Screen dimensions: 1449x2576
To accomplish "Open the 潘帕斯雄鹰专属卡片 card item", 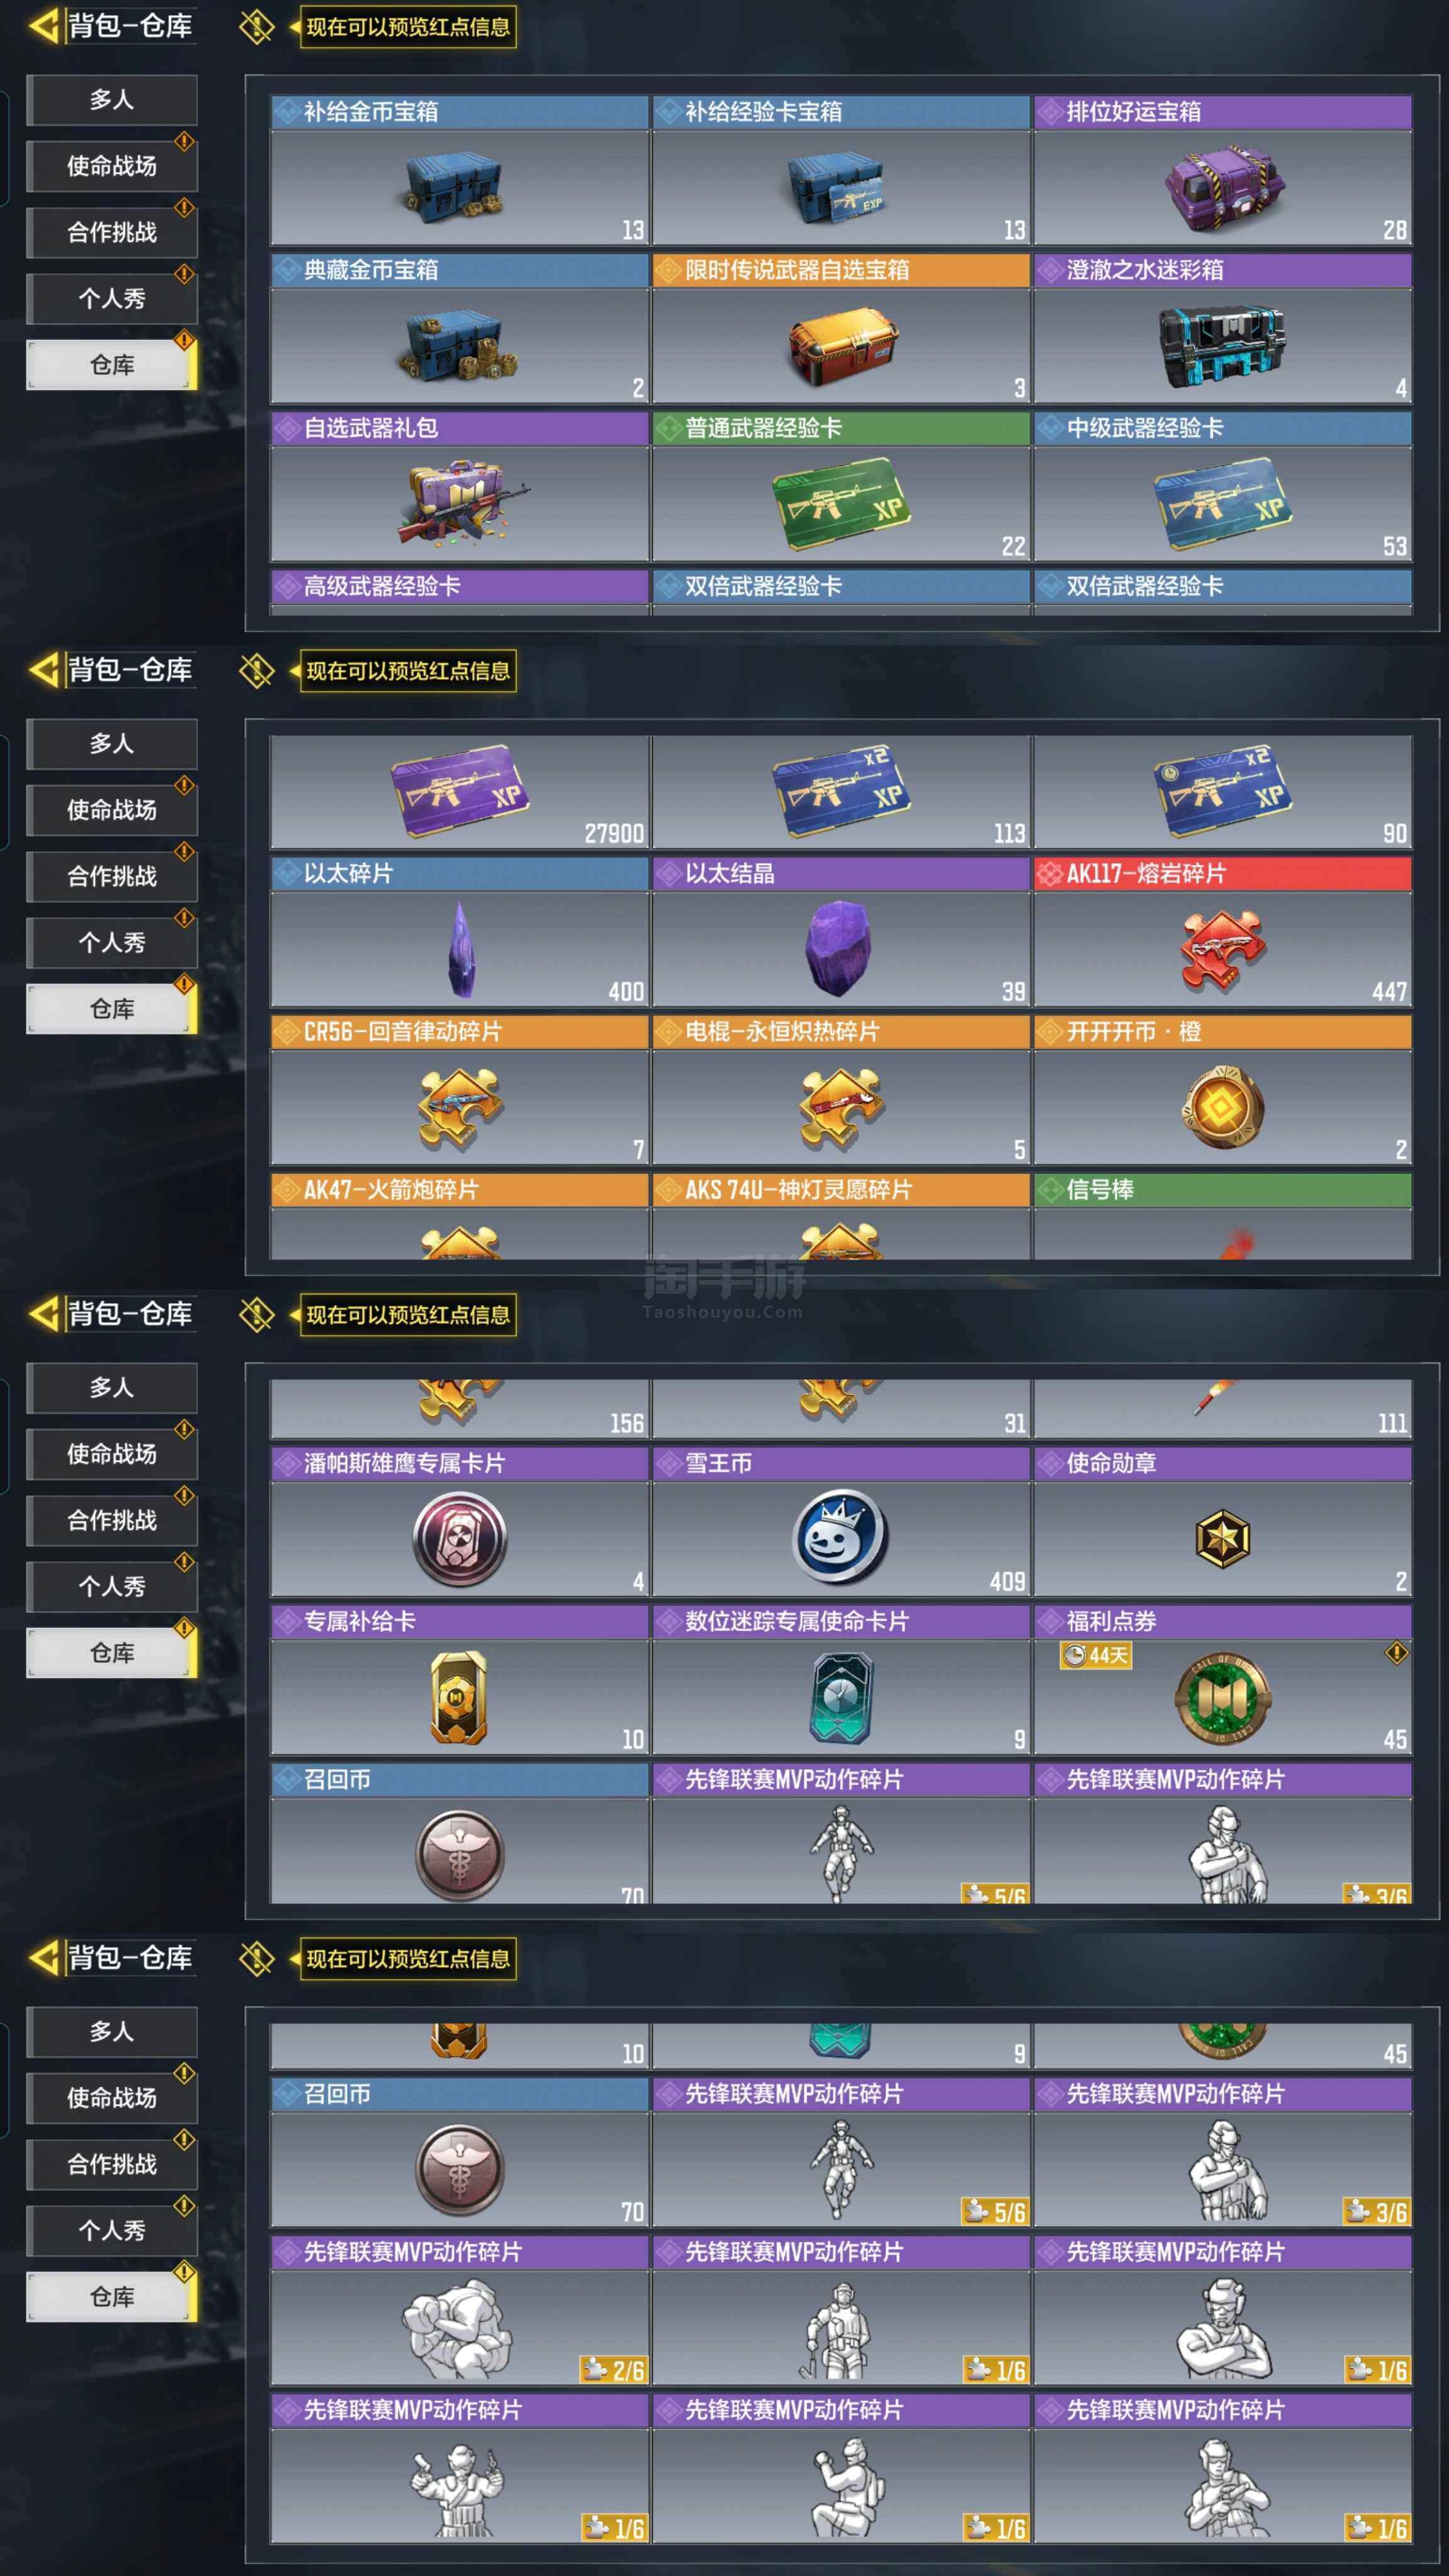I will 460,1538.
